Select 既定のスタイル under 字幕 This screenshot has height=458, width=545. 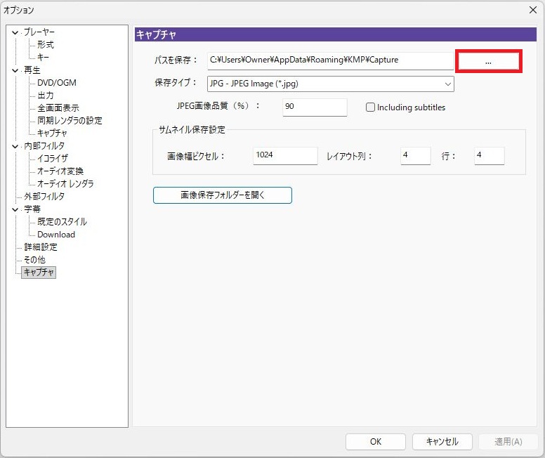[62, 222]
